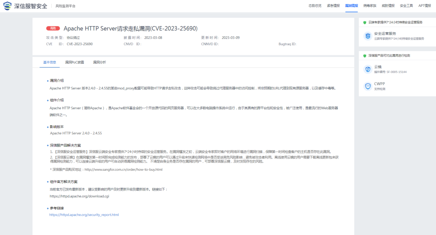Image resolution: width=436 pixels, height=235 pixels.
Task: Click the CVE ID value CVE-2023-25690
Action: coord(80,44)
